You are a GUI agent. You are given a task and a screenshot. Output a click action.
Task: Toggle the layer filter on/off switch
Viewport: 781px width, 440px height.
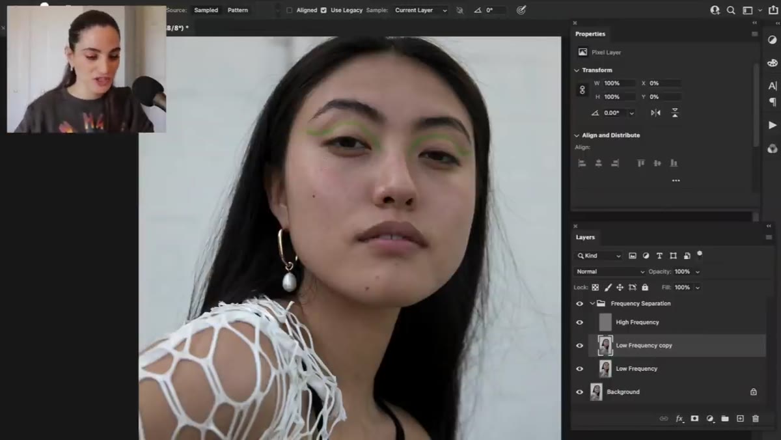700,254
